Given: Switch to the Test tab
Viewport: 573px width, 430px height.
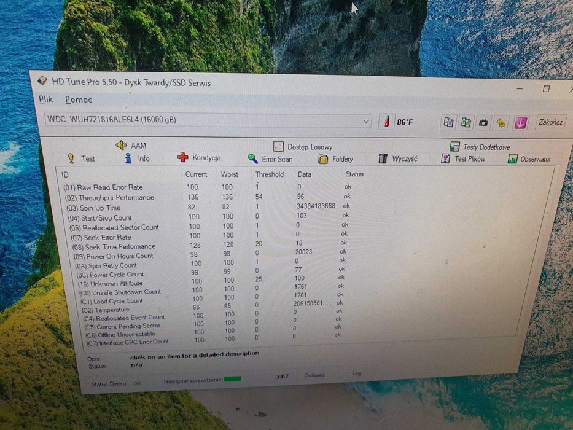Looking at the screenshot, I should click(x=81, y=158).
